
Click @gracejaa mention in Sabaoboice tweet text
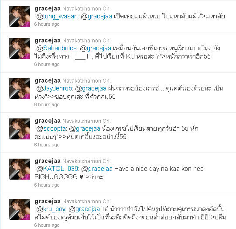[x=96, y=48]
